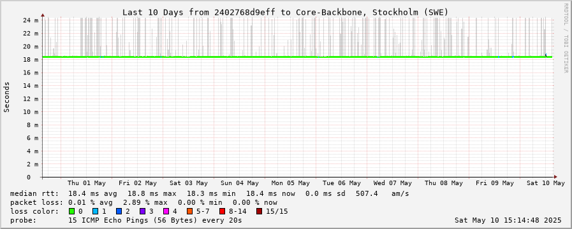The width and height of the screenshot is (572, 229).
Task: Click the timestamp 'Sat May 10 15:14:48 2025'
Action: tap(508, 220)
